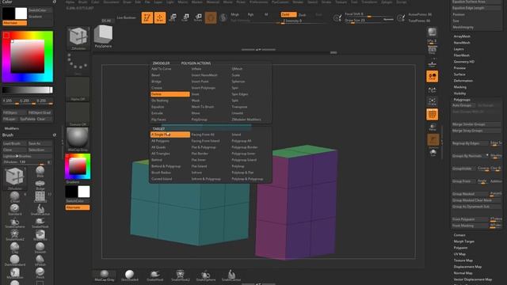Select the PolySphere tool thumbnail
Image resolution: width=507 pixels, height=285 pixels.
(x=103, y=36)
